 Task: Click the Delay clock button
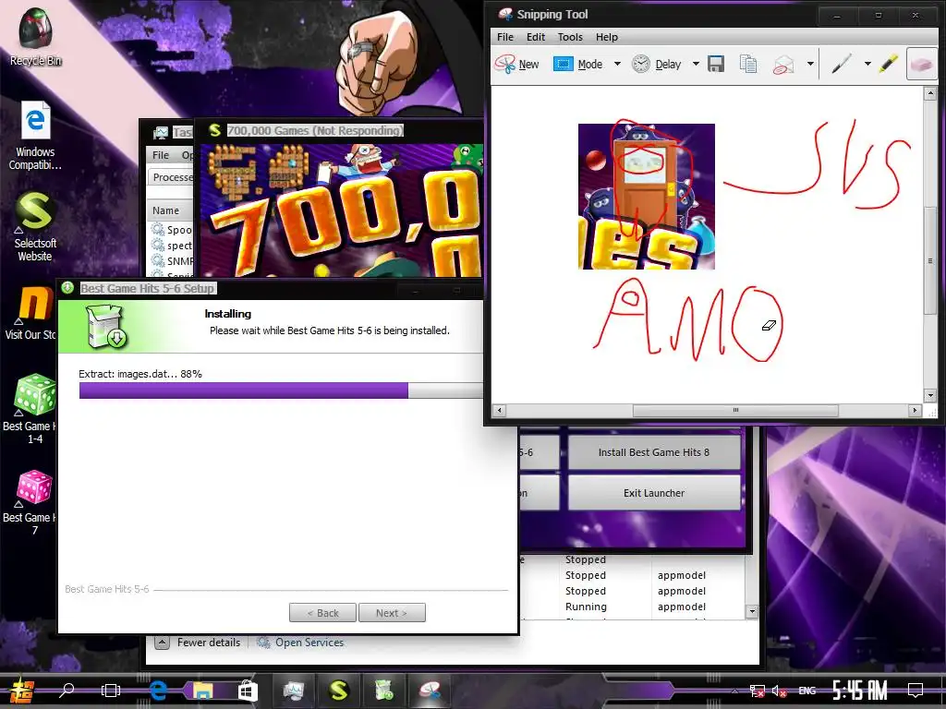(657, 64)
